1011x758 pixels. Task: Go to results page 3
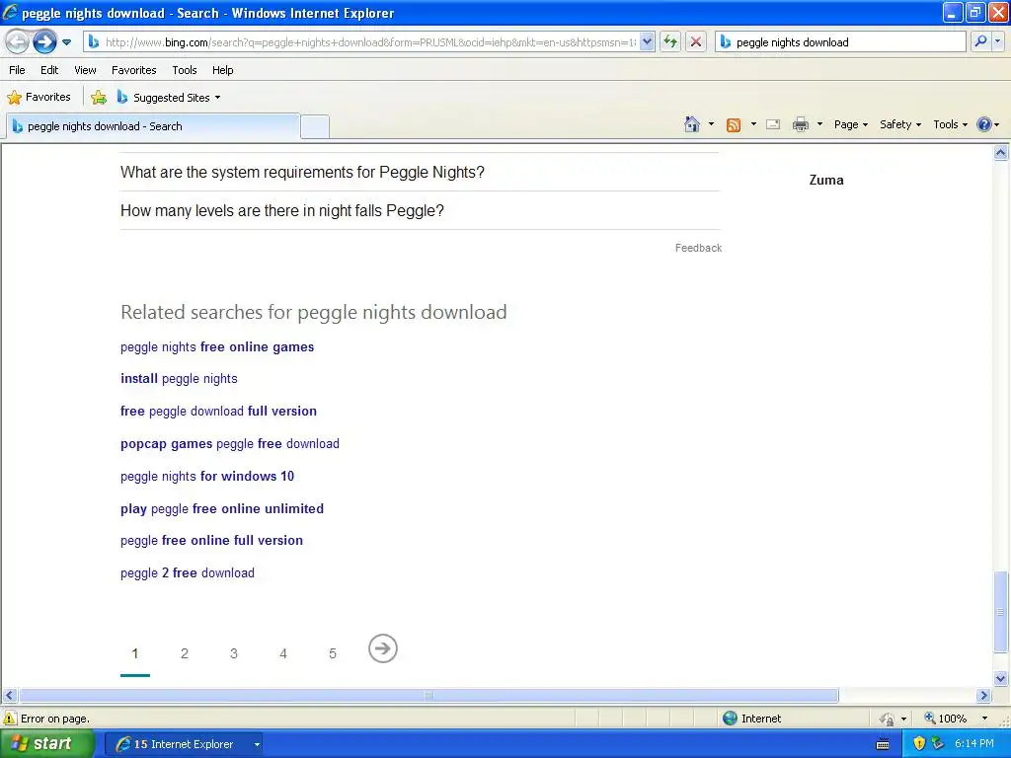233,653
